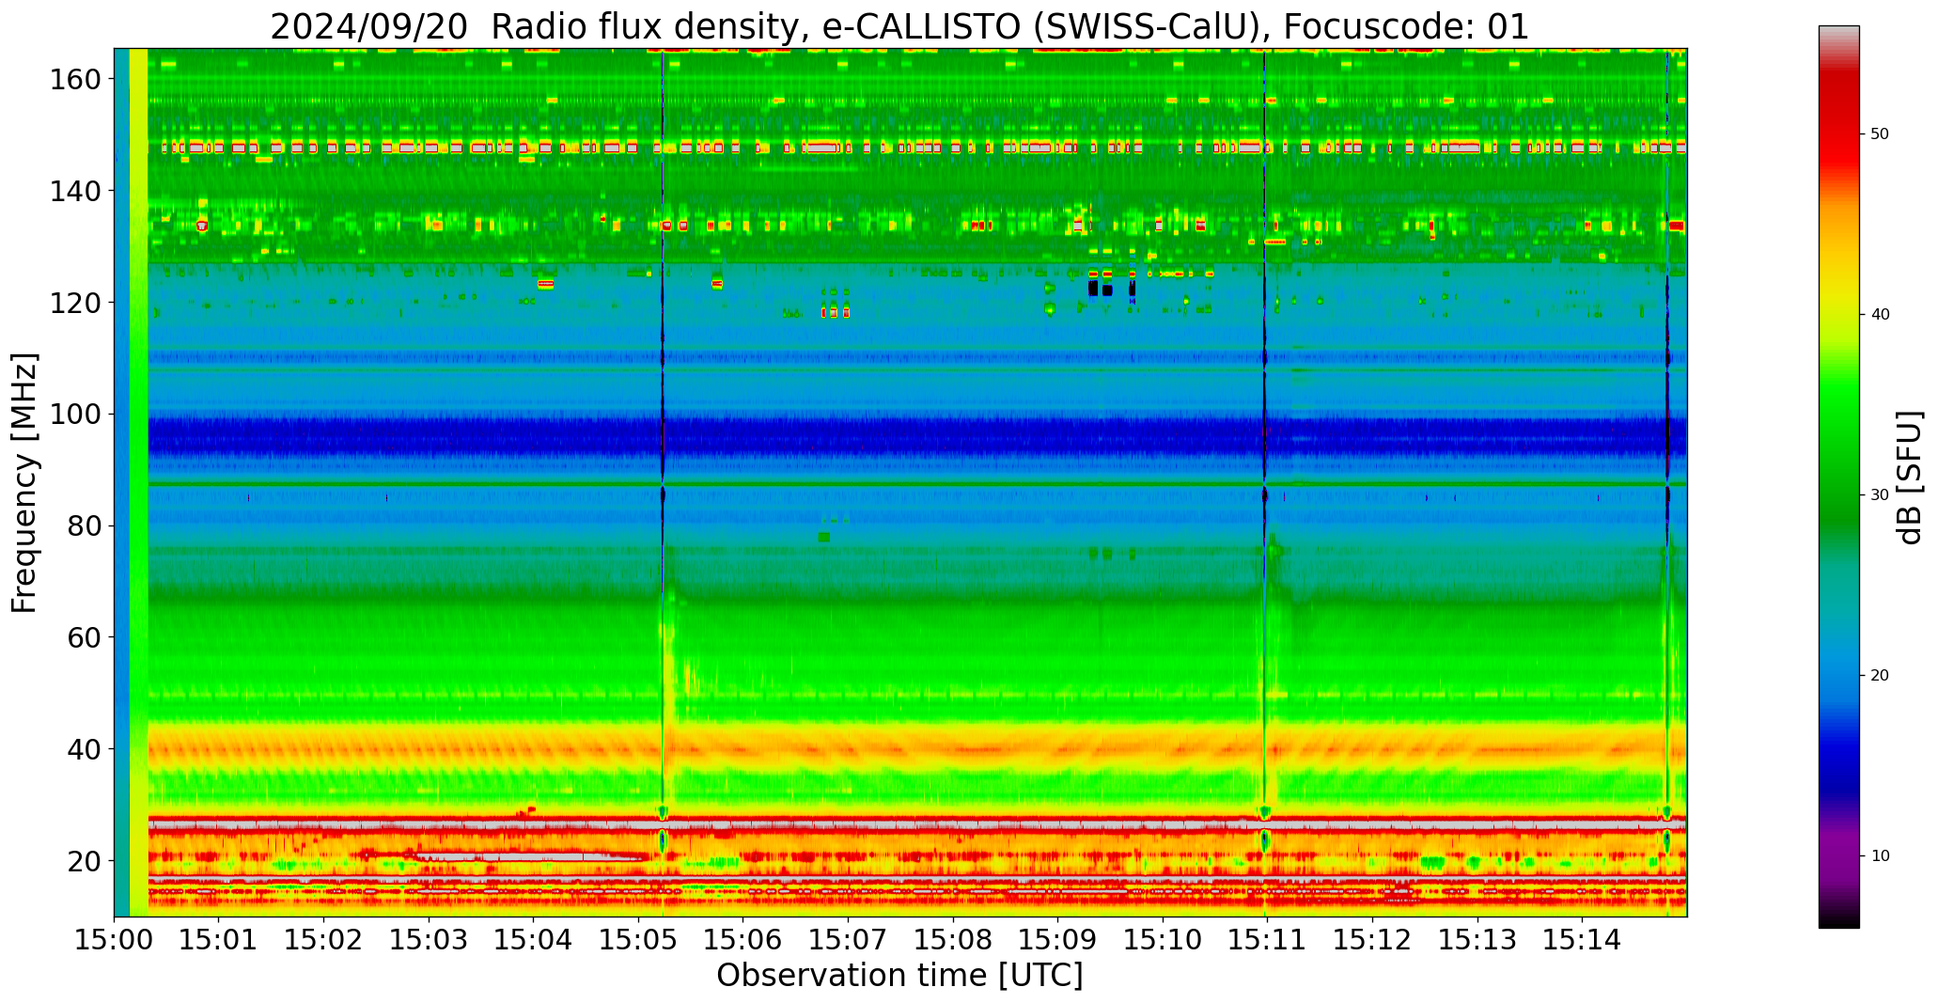Viewport: 1938px width, 1003px height.
Task: Select the 15:07 time tick label
Action: click(848, 940)
